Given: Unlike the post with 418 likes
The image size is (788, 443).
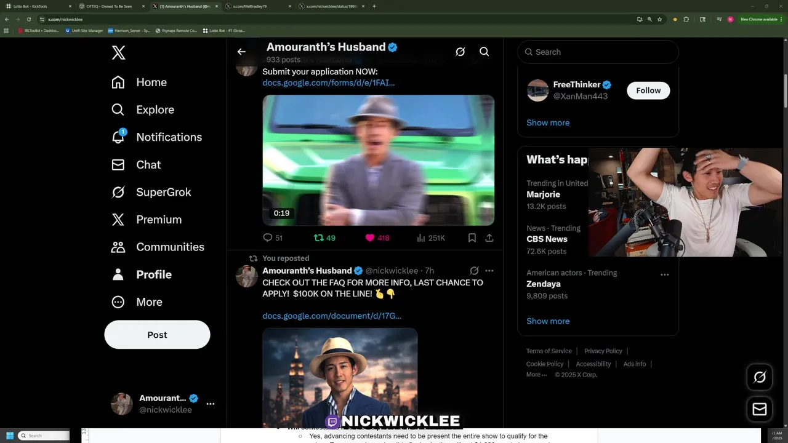Looking at the screenshot, I should (x=377, y=237).
